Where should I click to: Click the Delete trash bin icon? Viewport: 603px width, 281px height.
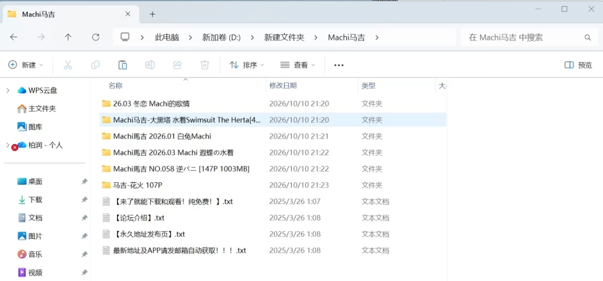[204, 65]
